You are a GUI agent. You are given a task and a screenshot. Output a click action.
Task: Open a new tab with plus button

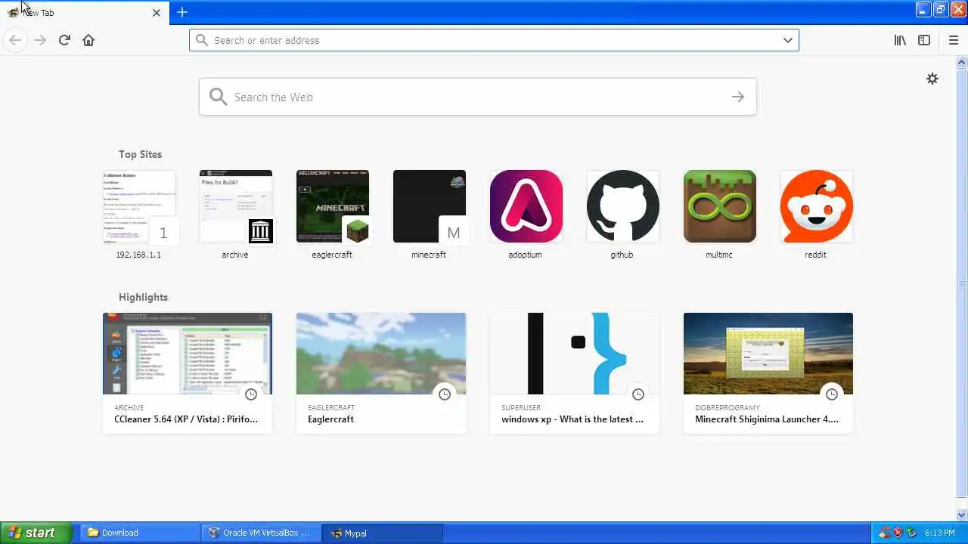point(182,12)
